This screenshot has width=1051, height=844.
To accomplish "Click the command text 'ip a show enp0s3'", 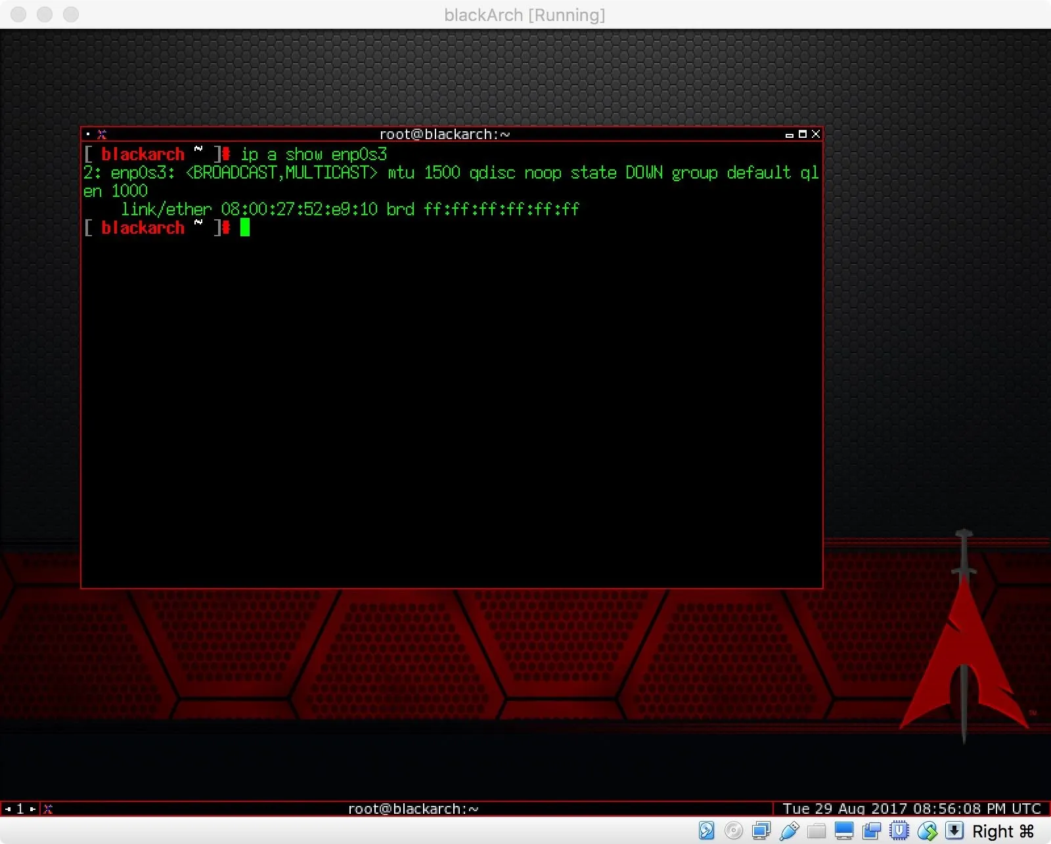I will [314, 154].
